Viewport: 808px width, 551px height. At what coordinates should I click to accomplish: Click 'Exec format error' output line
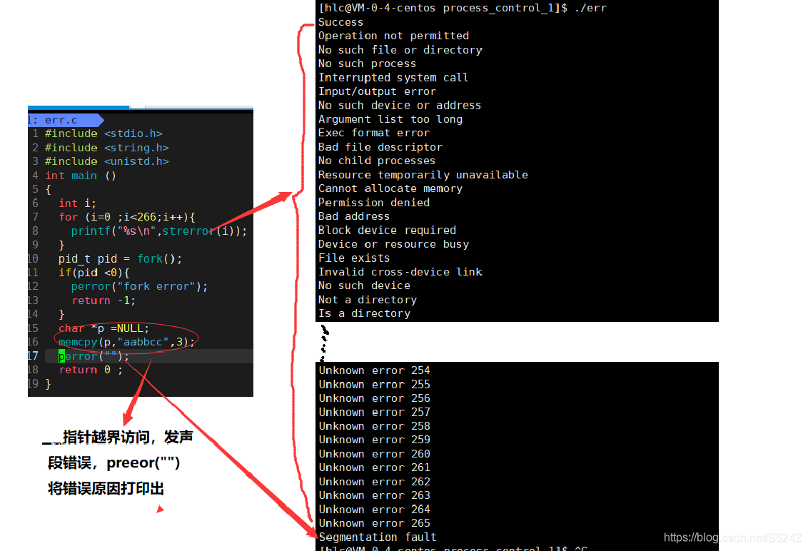pos(373,133)
